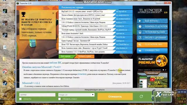Click the username input field
187x105 pixels.
37,95
